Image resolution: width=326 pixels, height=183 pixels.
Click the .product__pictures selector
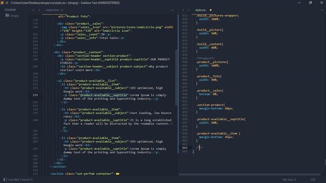tap(212, 62)
